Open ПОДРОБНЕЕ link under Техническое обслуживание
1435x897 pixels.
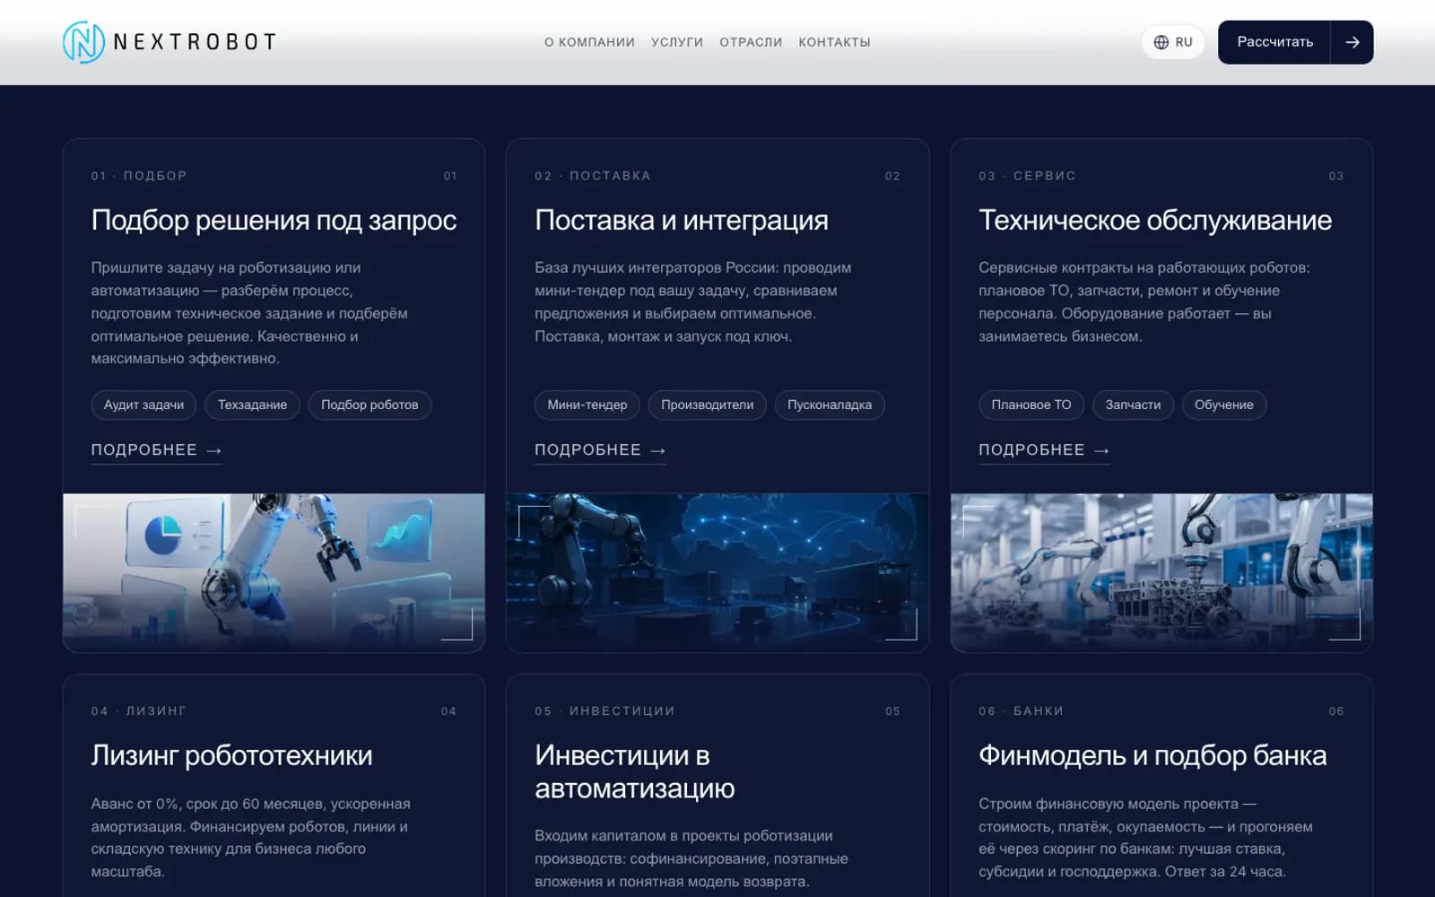(1044, 450)
